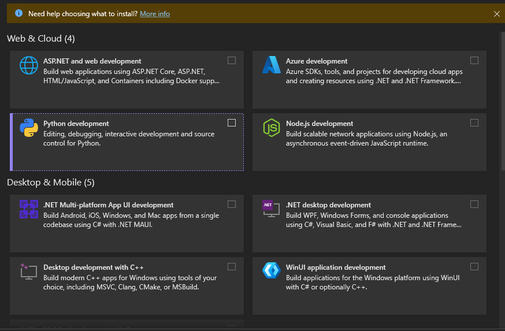Toggle the .NET desktop development checkbox
505x331 pixels.
pyautogui.click(x=474, y=204)
